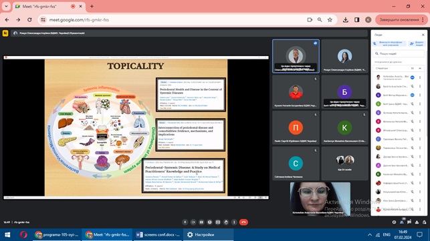Viewport: 430px width, 241px height.
Task: Switch to the screens conf.docx taskbar item
Action: click(158, 235)
